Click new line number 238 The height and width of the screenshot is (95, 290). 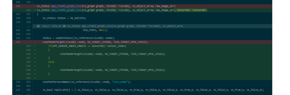tap(28, 62)
